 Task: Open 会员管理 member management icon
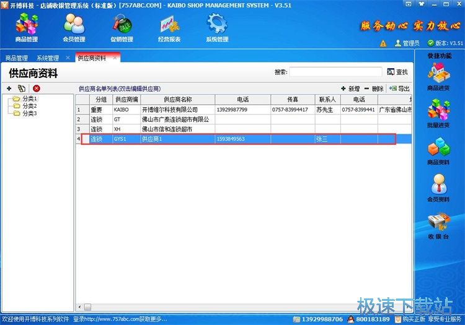[74, 27]
